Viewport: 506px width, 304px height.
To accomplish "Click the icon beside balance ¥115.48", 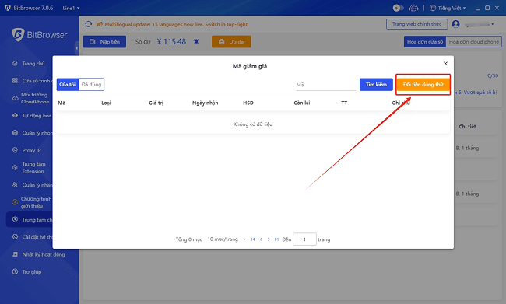I will click(196, 41).
